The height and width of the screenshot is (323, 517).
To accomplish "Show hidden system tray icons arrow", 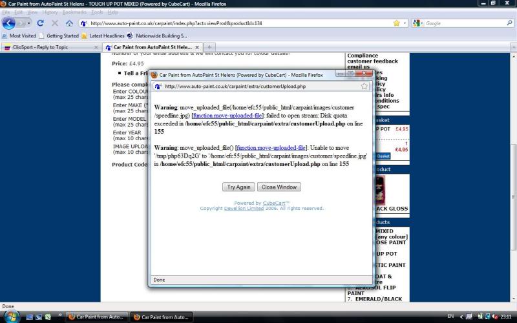I will pos(461,317).
